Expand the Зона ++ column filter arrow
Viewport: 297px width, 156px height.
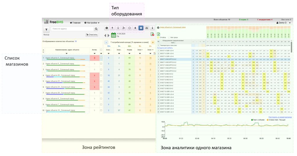click(x=150, y=54)
